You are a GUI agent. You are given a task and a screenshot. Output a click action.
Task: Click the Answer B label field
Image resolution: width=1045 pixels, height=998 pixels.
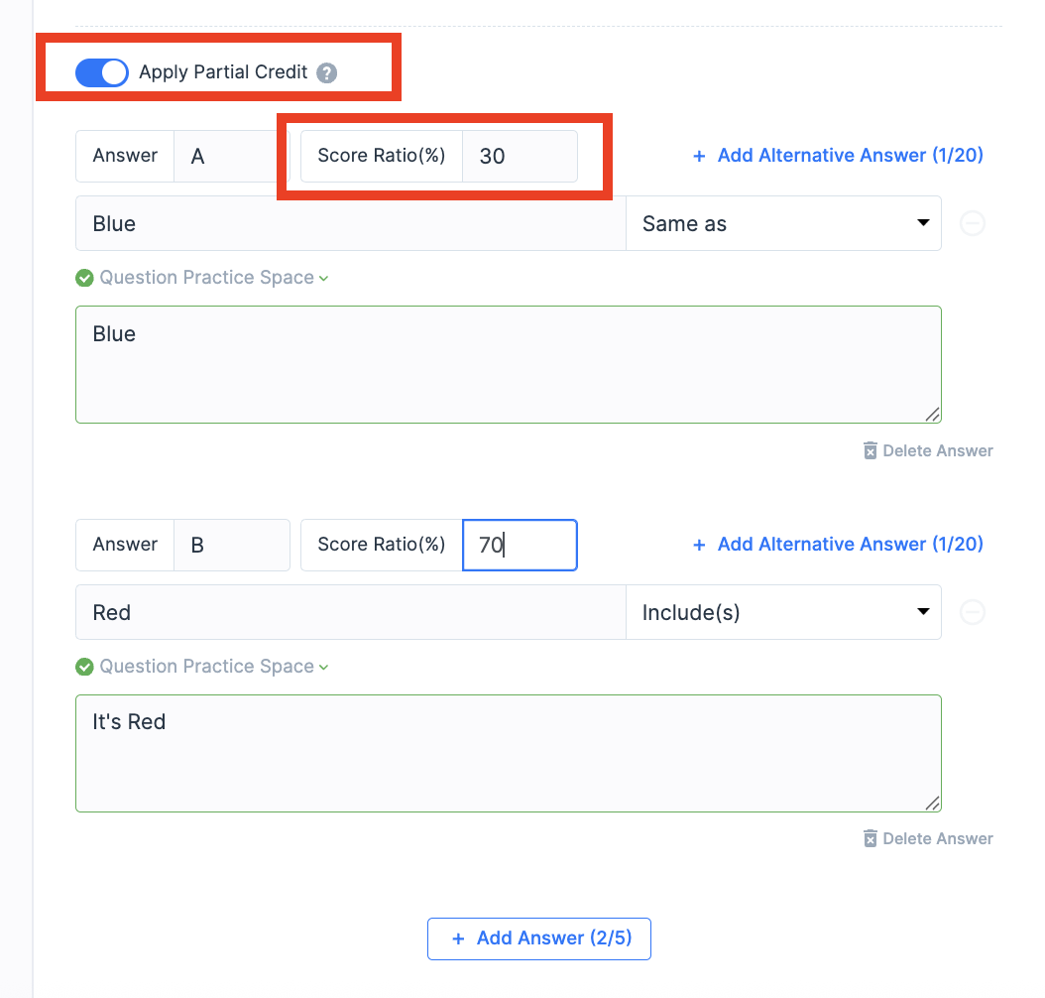click(x=230, y=545)
